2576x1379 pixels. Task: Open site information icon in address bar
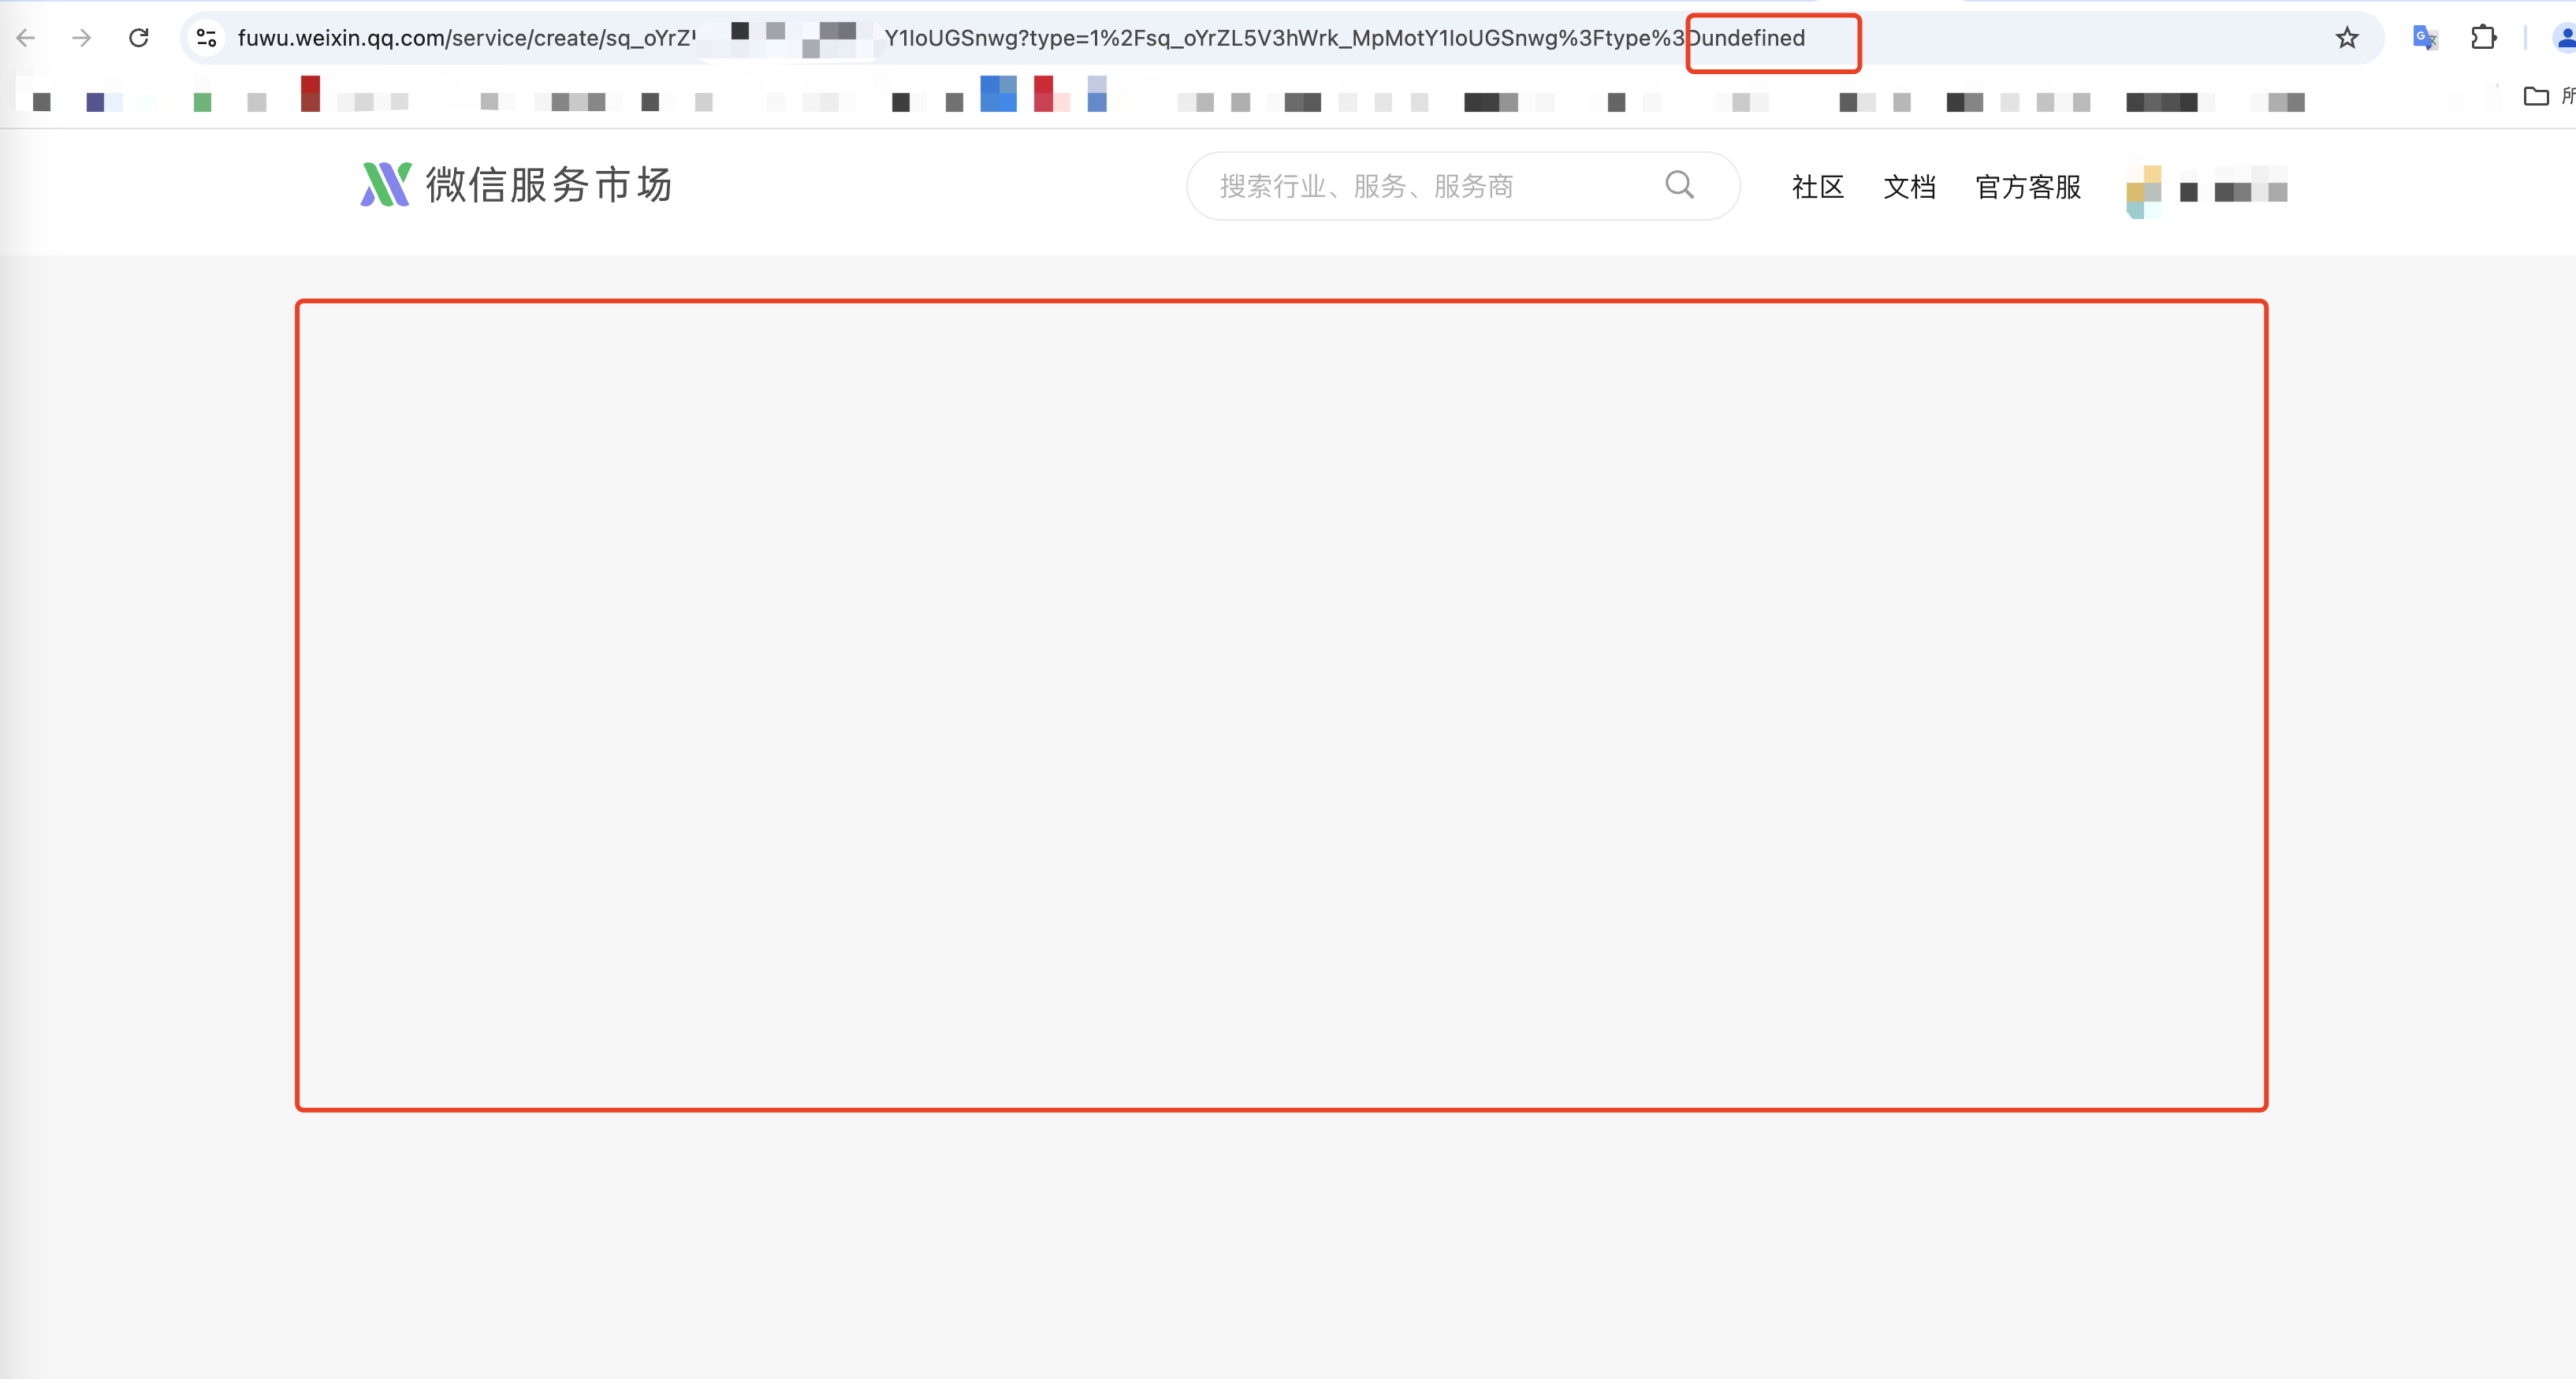point(206,38)
